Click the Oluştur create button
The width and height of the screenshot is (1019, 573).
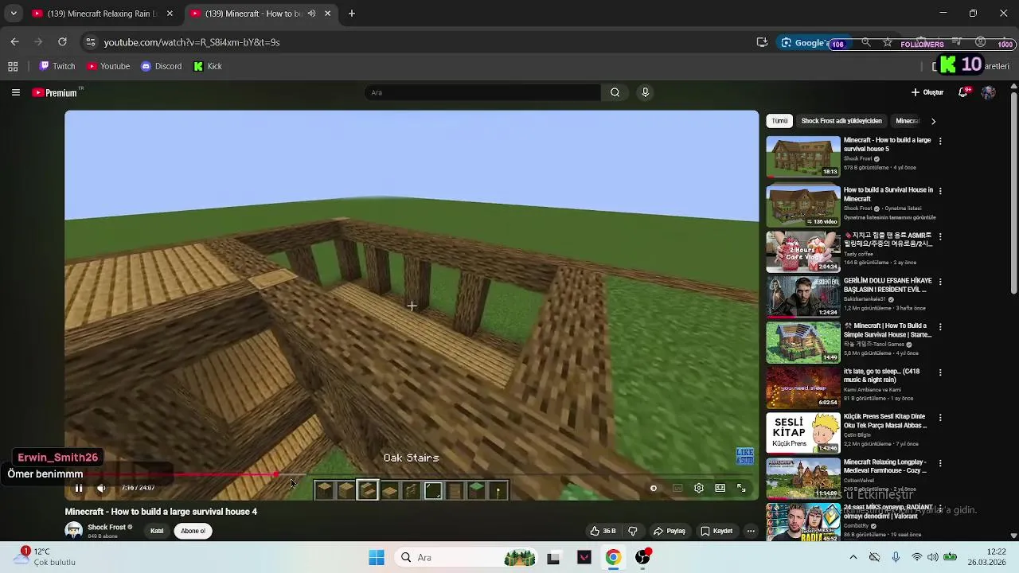coord(927,92)
